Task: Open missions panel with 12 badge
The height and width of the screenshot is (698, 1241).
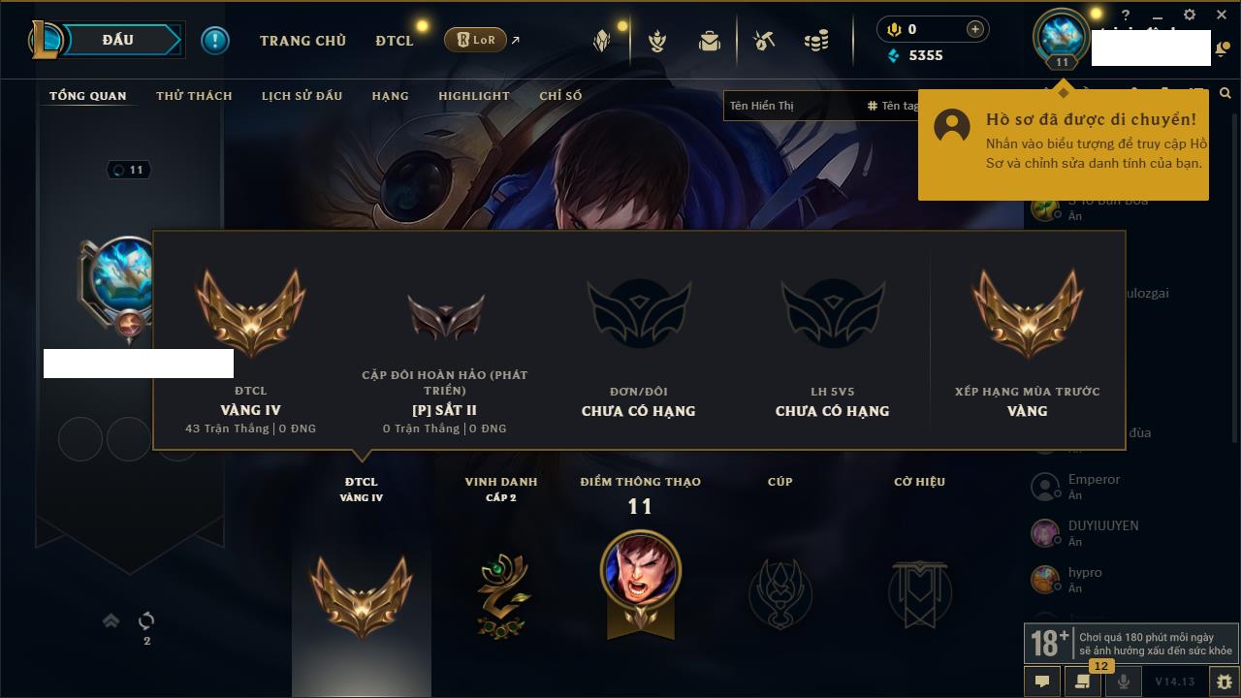Action: coord(1082,682)
